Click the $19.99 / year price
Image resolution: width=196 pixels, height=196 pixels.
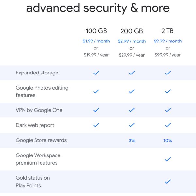pyautogui.click(x=96, y=55)
